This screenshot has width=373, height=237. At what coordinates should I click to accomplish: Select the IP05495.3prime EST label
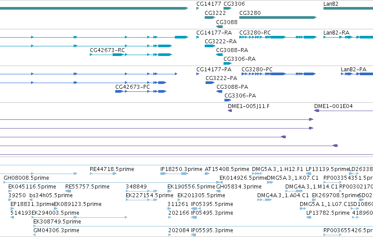pos(212,213)
